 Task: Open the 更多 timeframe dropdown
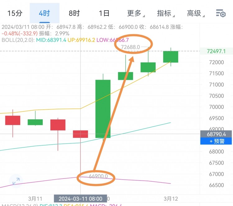pos(136,13)
